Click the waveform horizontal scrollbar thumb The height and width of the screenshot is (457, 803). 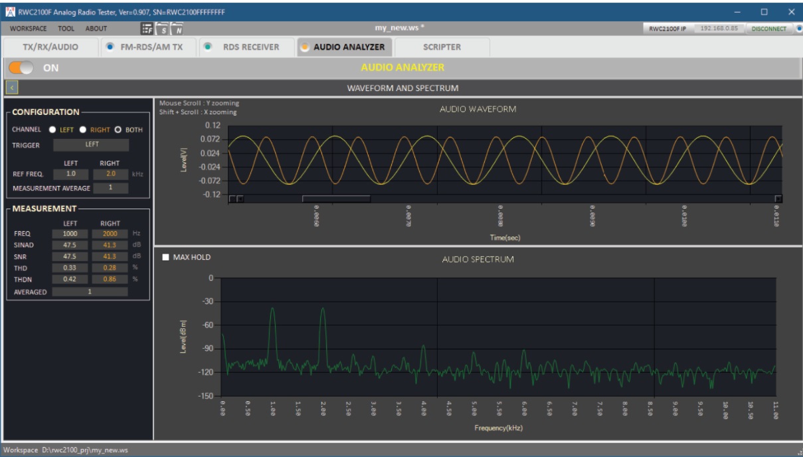pyautogui.click(x=335, y=198)
